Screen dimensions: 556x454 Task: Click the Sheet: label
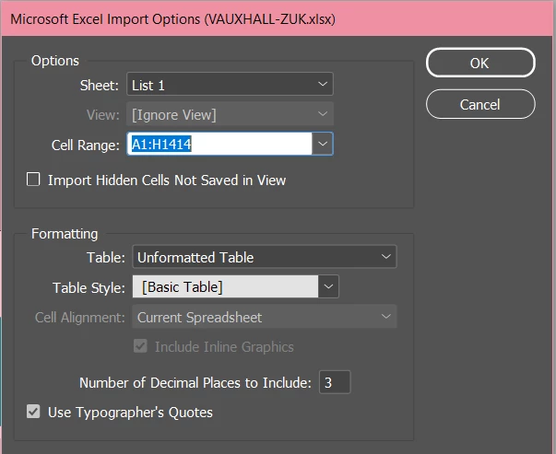100,86
